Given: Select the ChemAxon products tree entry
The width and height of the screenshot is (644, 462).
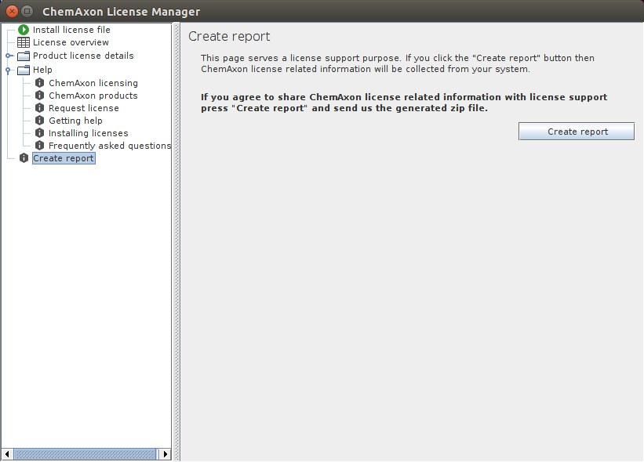Looking at the screenshot, I should pos(92,95).
